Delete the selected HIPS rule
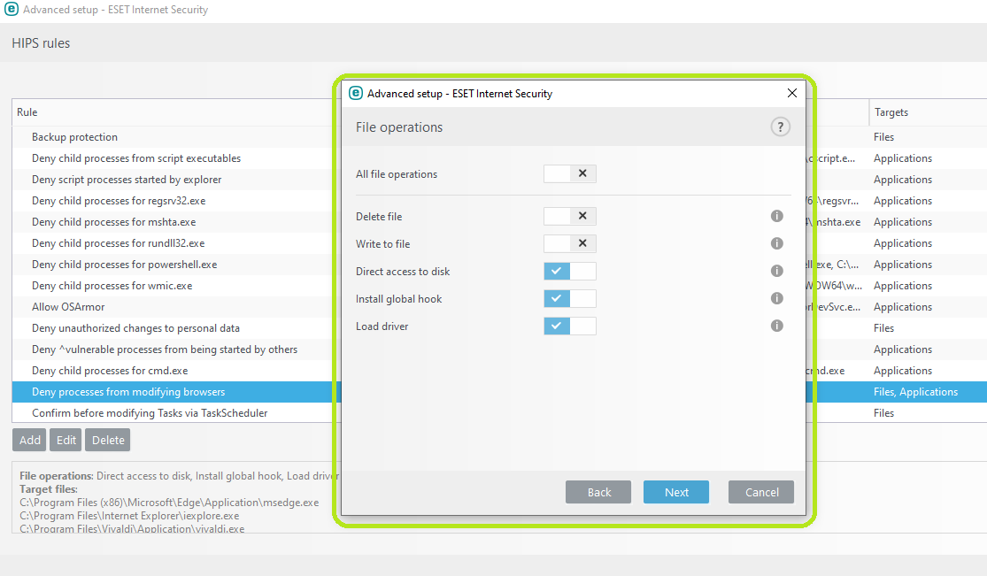987x576 pixels. [108, 440]
